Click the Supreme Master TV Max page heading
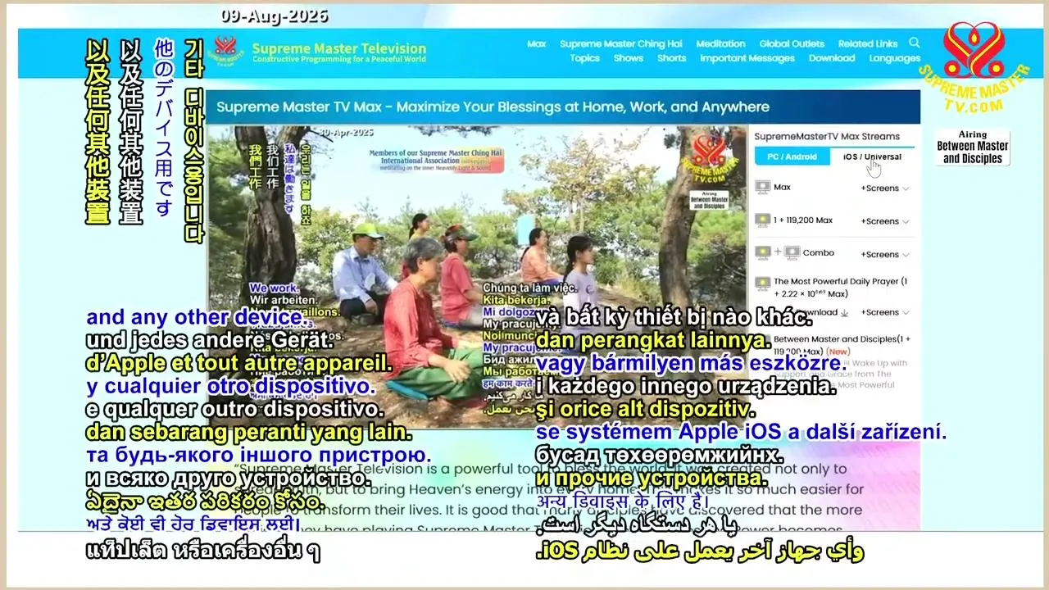Image resolution: width=1049 pixels, height=590 pixels. click(493, 107)
